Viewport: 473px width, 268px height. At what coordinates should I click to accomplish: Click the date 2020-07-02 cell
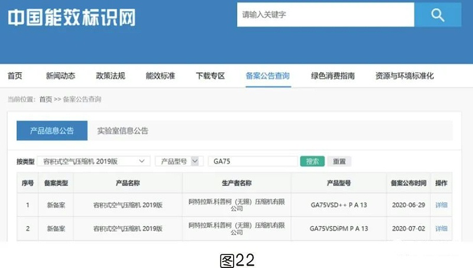point(409,228)
